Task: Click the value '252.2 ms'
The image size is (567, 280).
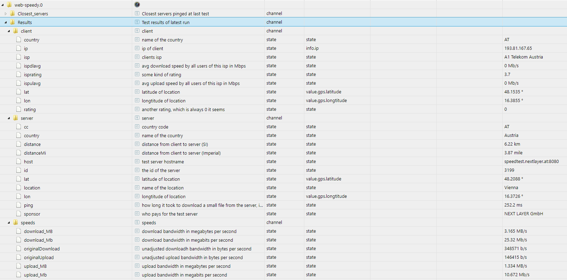Action: click(513, 205)
